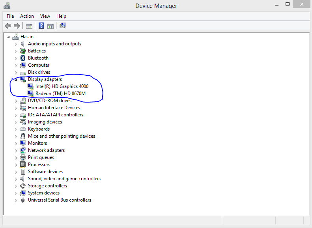312x228 pixels.
Task: Click the Display adapters icon
Action: [23, 79]
